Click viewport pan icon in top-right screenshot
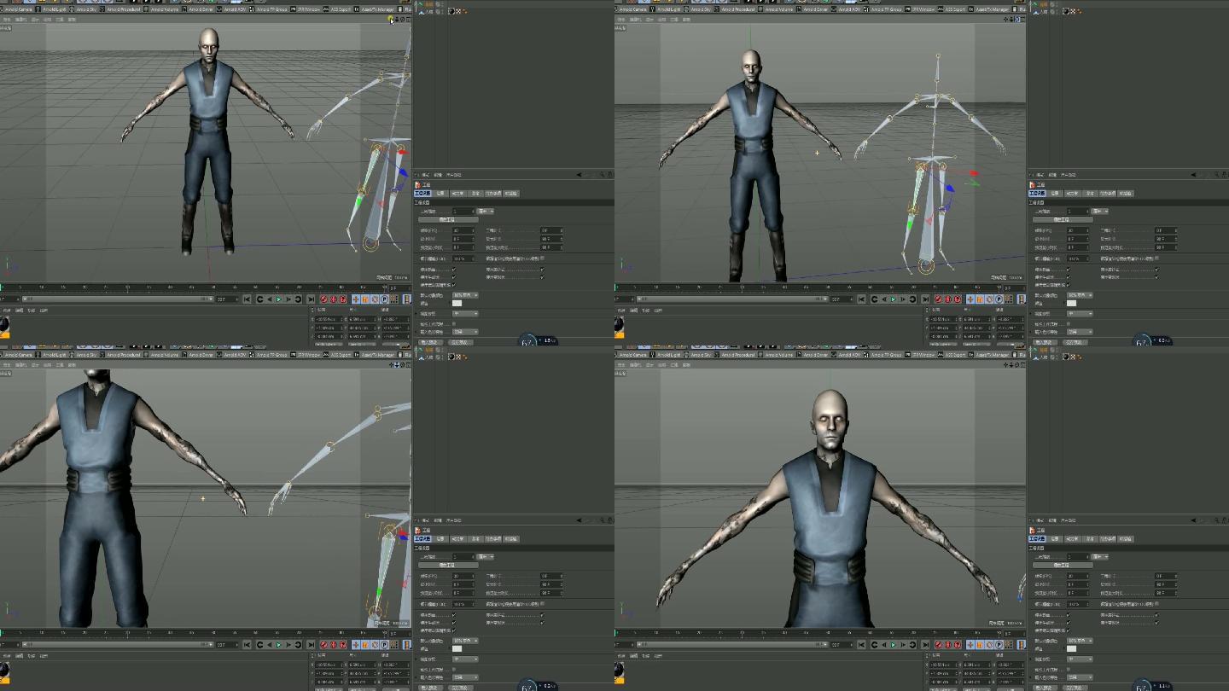 (1005, 19)
